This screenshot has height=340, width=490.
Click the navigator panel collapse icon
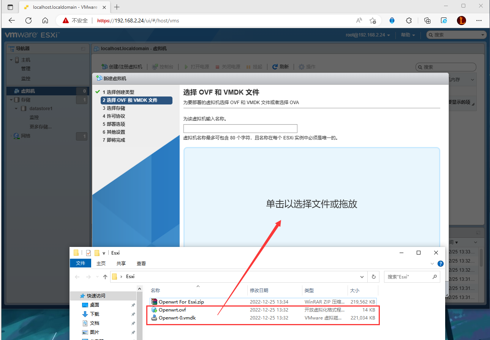coord(83,49)
